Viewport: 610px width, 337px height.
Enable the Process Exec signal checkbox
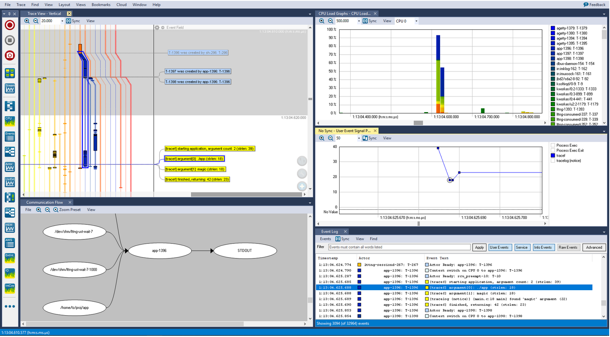[553, 146]
